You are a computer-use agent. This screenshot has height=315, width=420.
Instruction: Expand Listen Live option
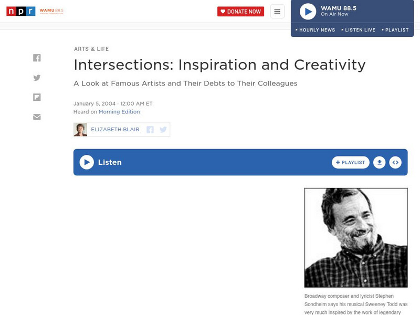click(x=358, y=30)
